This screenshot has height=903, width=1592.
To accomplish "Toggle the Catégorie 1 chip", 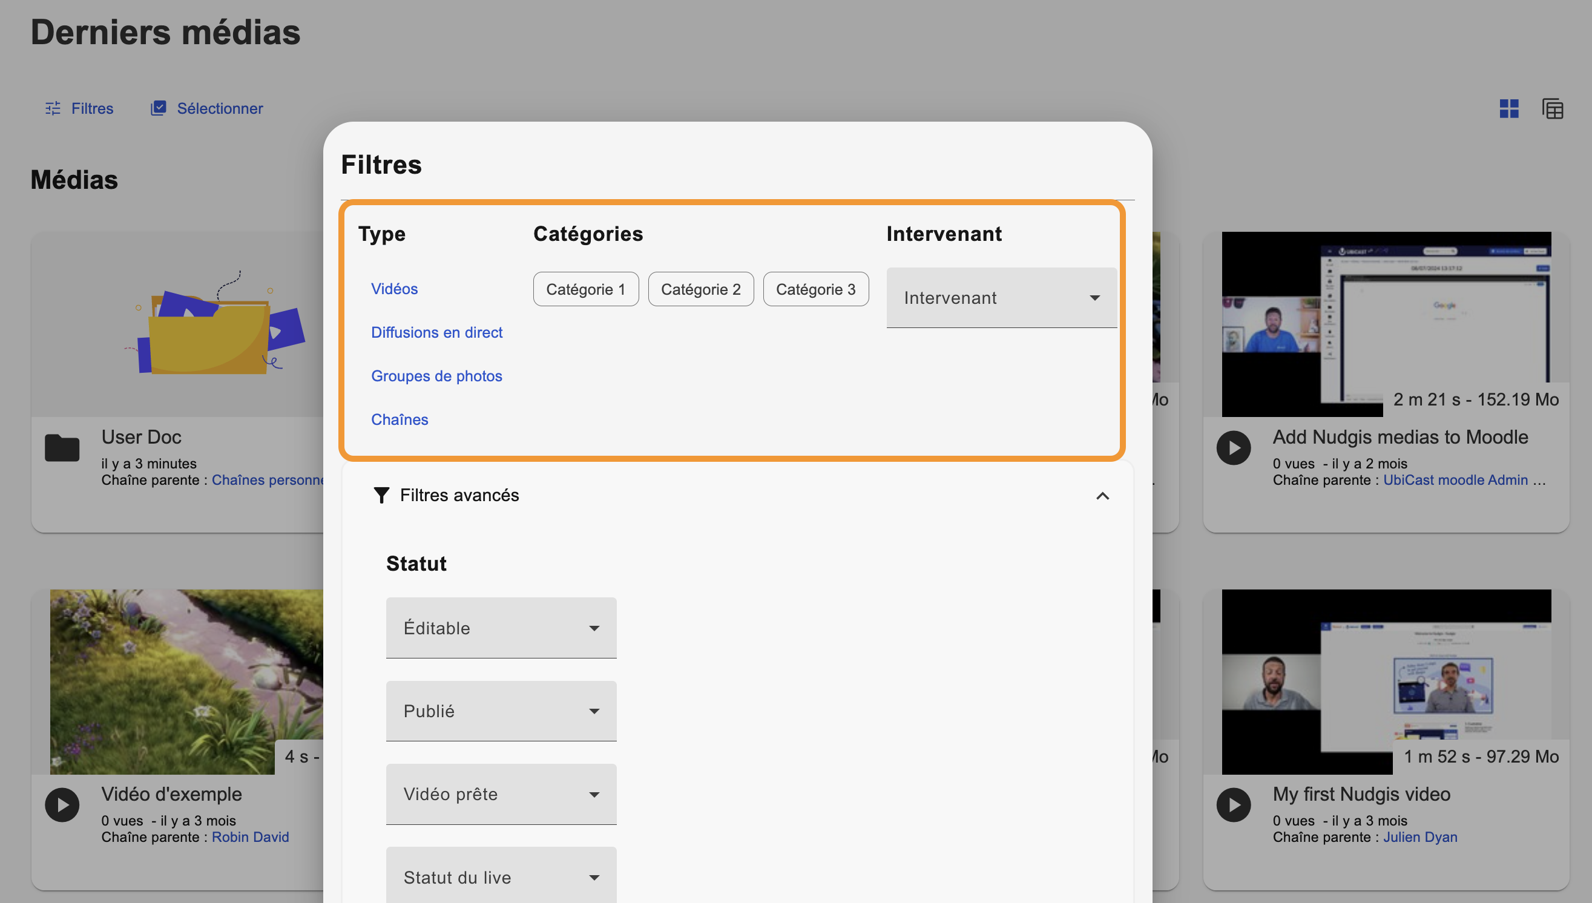I will pyautogui.click(x=585, y=289).
